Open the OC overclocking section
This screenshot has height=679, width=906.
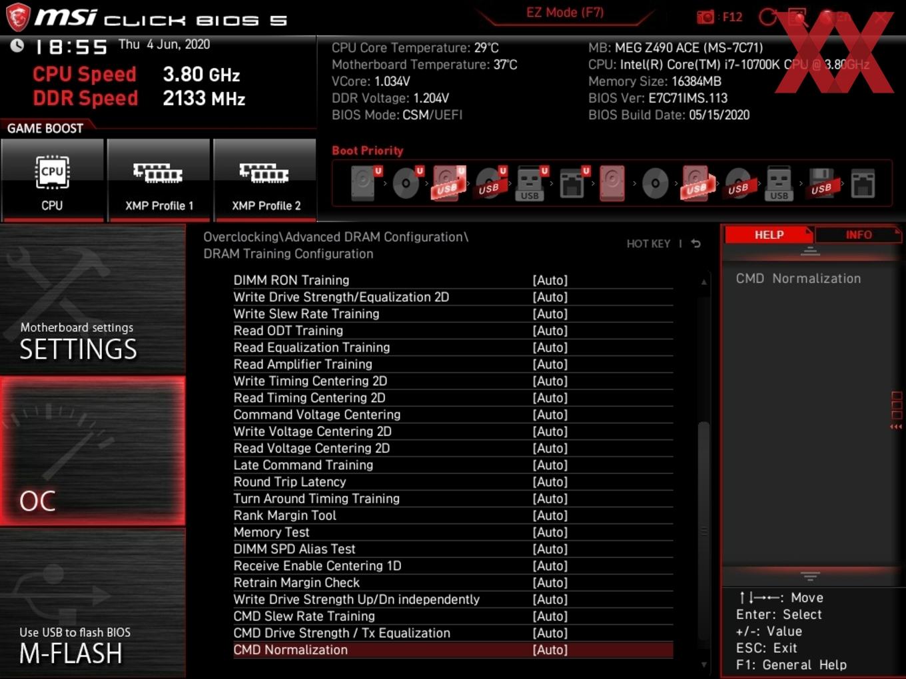(93, 451)
